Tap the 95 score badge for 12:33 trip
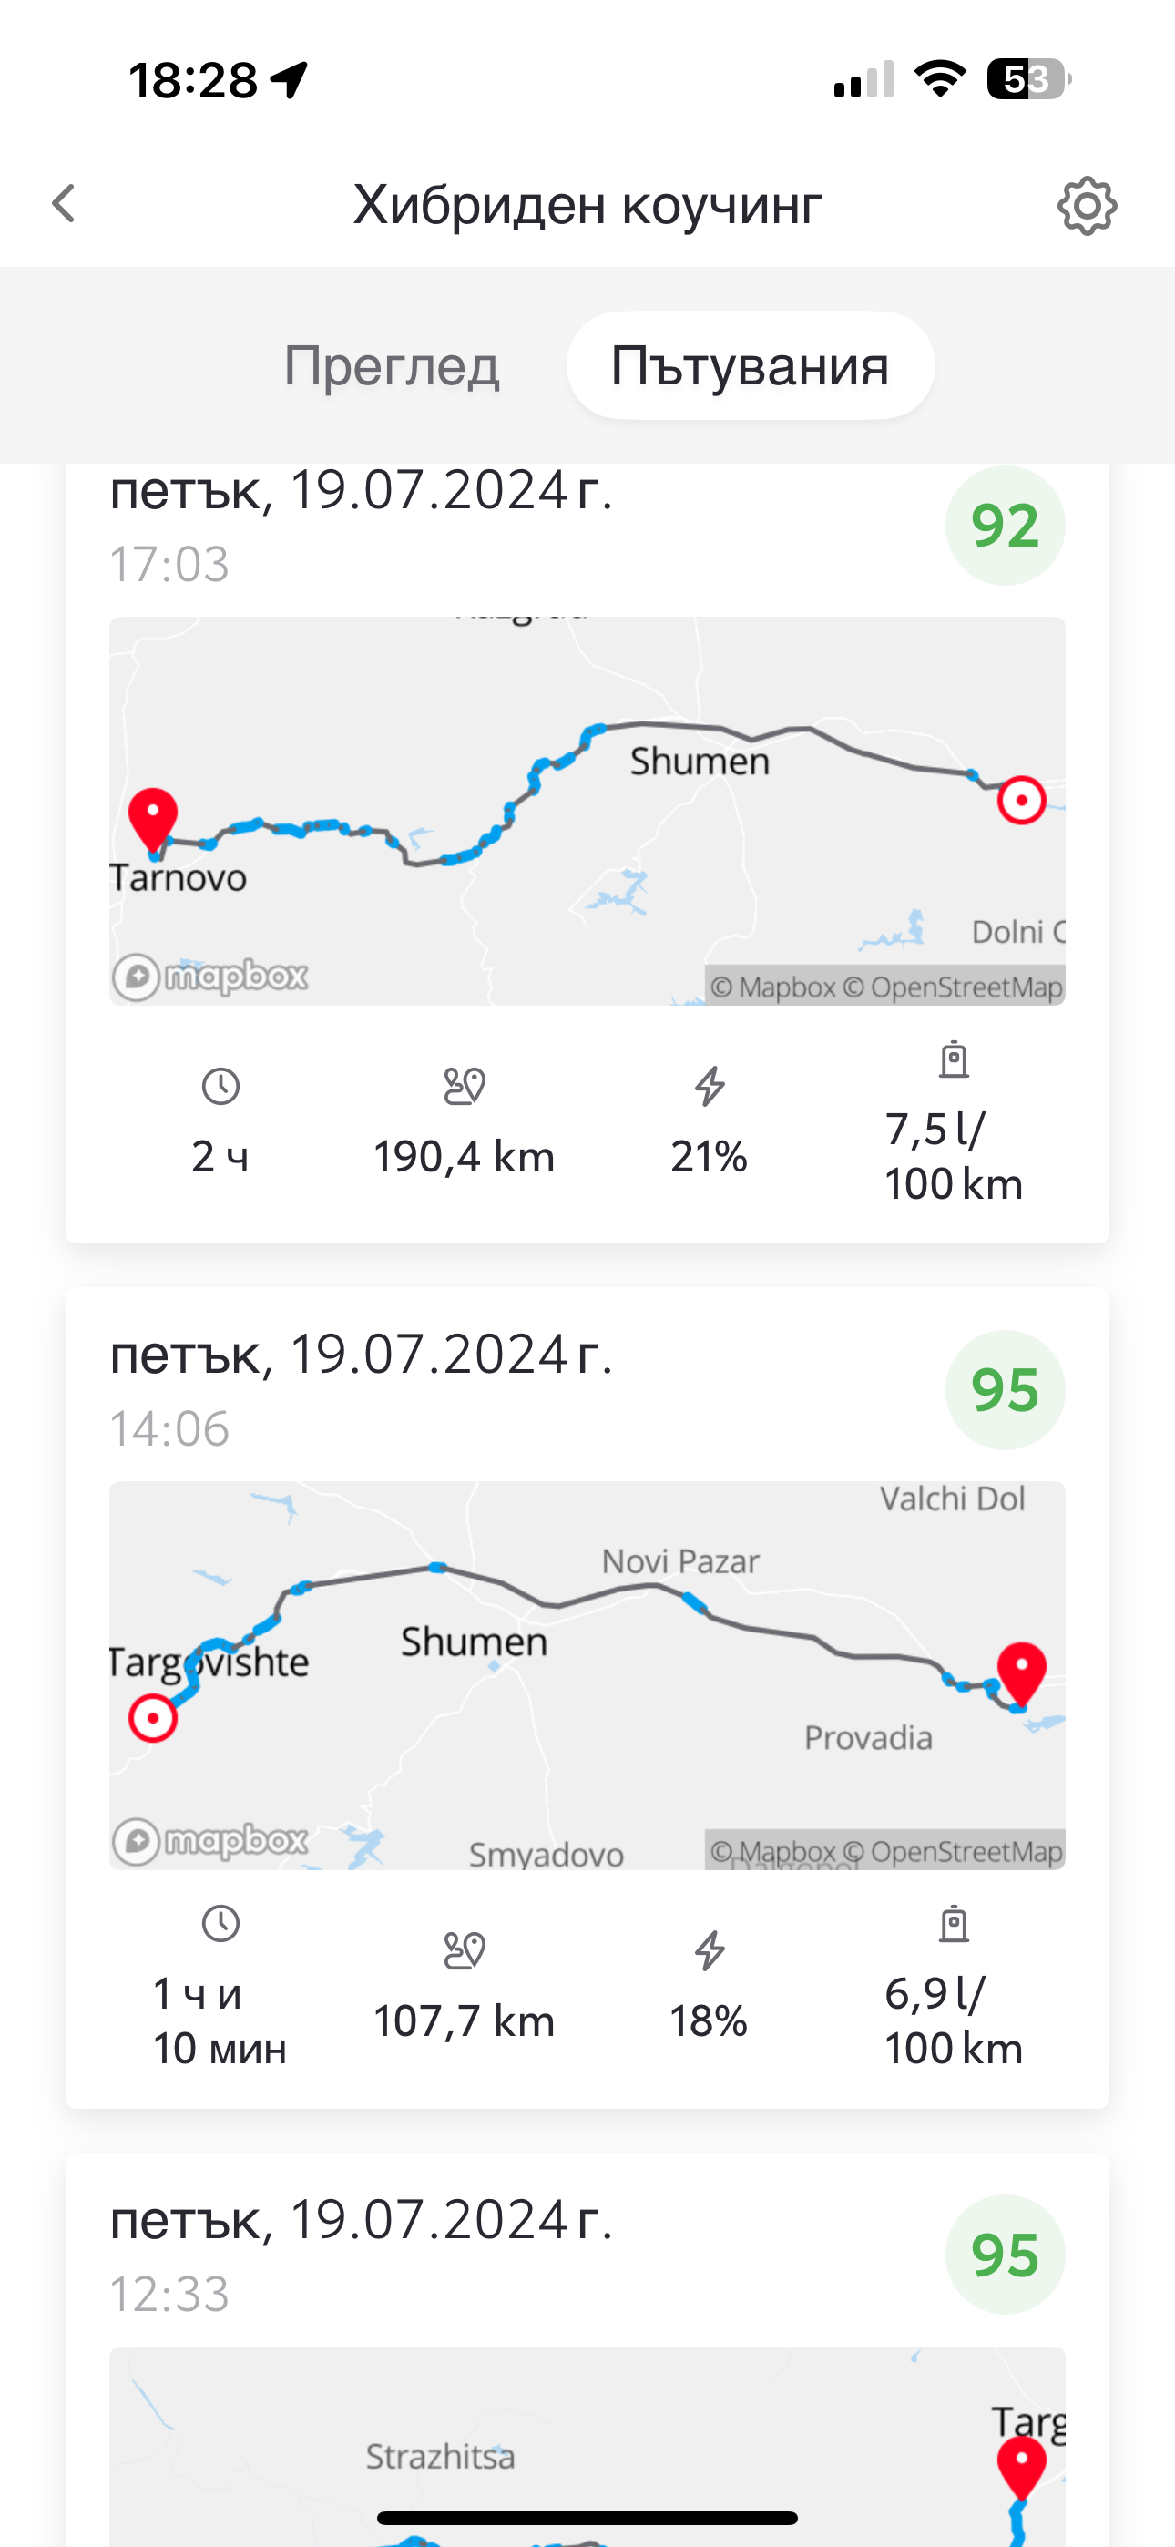This screenshot has width=1175, height=2547. 1004,2255
